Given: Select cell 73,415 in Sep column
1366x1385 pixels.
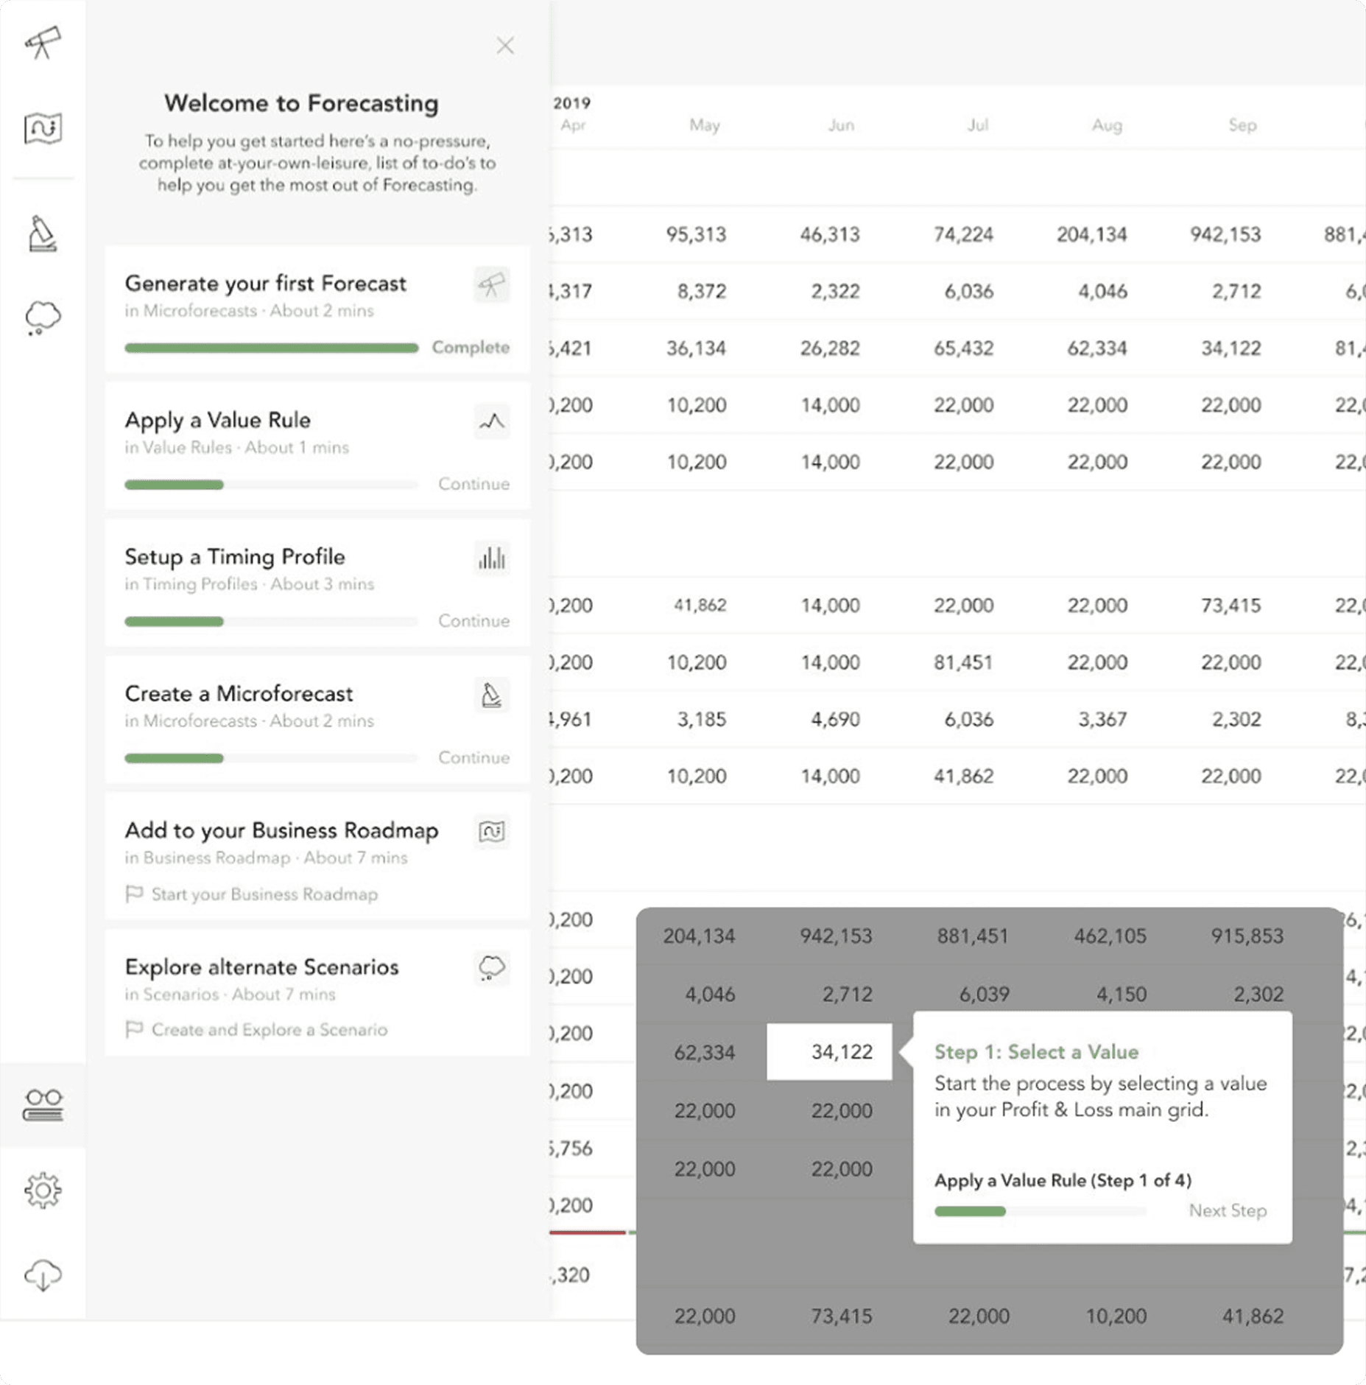Looking at the screenshot, I should pos(1231,605).
